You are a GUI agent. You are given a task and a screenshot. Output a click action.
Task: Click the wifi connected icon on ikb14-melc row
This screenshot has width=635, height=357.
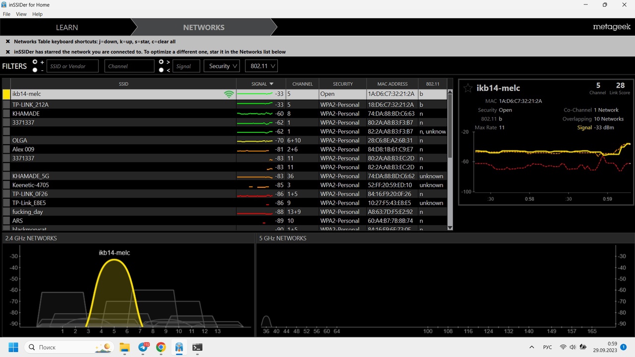[229, 94]
